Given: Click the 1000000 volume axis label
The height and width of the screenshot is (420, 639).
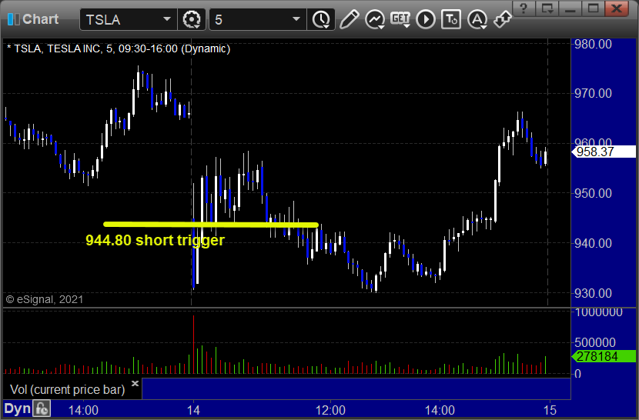Looking at the screenshot, I should pyautogui.click(x=598, y=312).
